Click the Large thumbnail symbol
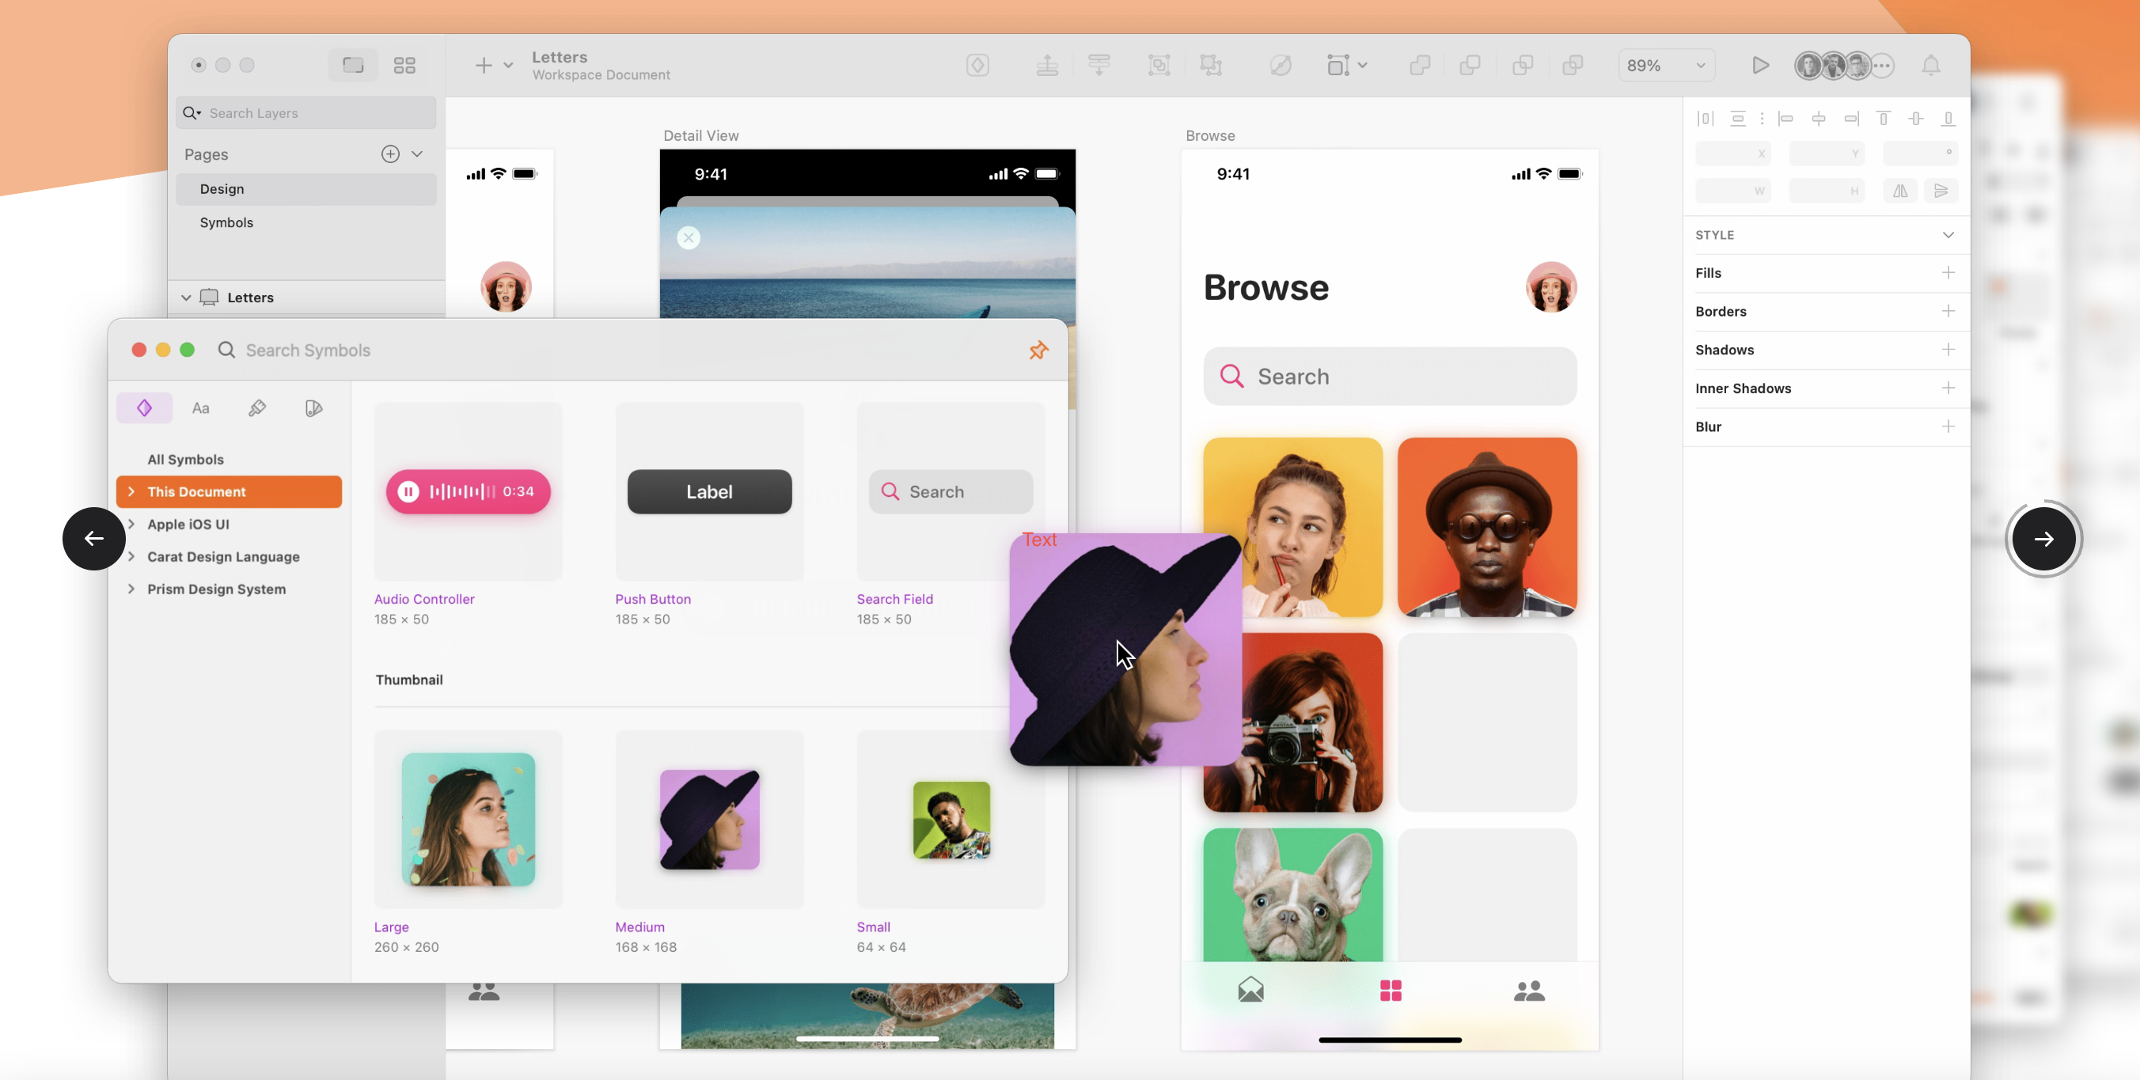This screenshot has height=1080, width=2140. click(468, 819)
